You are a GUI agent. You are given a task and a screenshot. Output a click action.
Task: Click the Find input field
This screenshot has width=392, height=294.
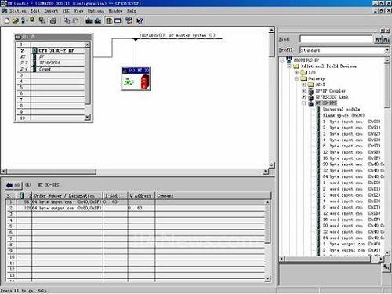[336, 39]
